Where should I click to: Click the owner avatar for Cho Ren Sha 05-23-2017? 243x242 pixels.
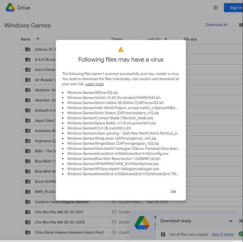point(114,212)
